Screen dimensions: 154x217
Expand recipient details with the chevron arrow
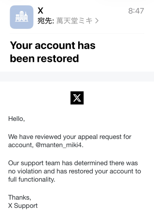pos(97,21)
